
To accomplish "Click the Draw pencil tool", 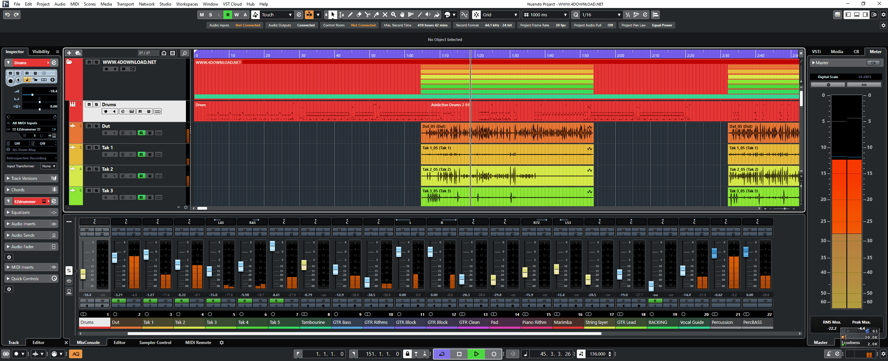I will 350,15.
